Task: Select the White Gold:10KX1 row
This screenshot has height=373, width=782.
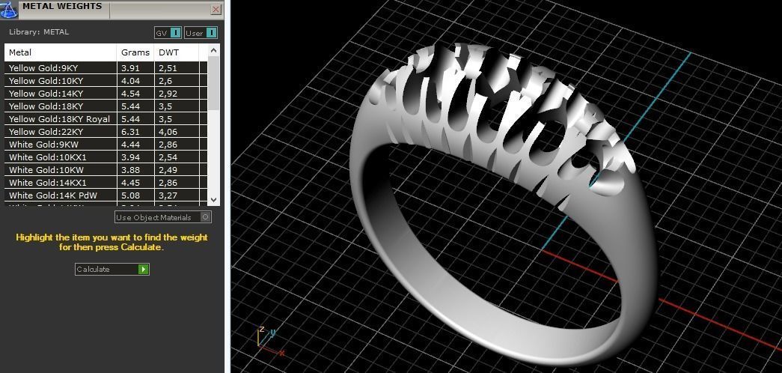Action: [x=106, y=157]
